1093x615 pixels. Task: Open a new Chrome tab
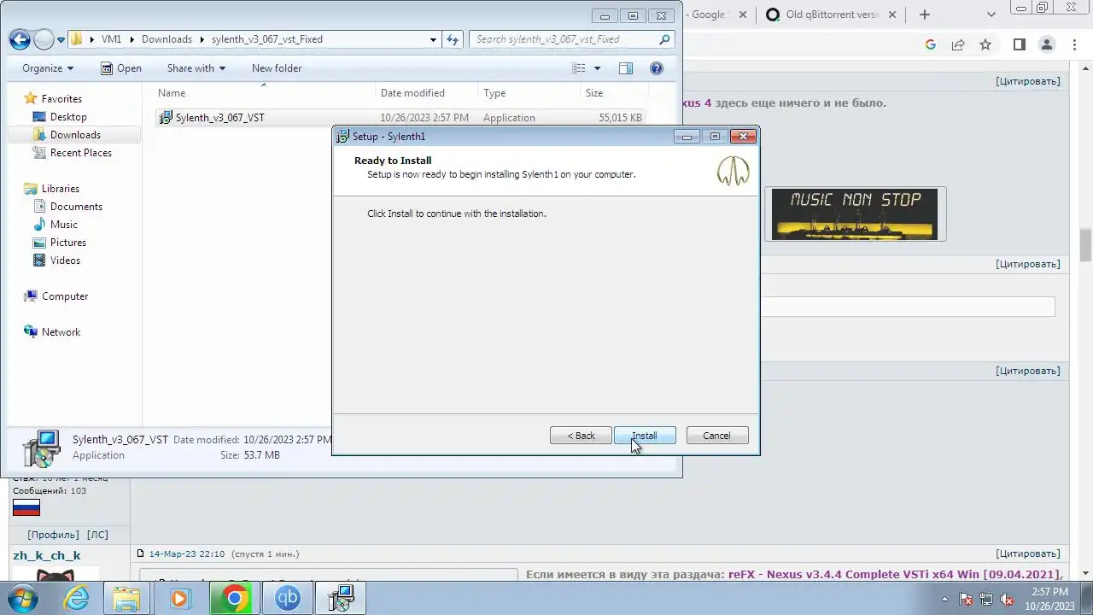click(924, 15)
